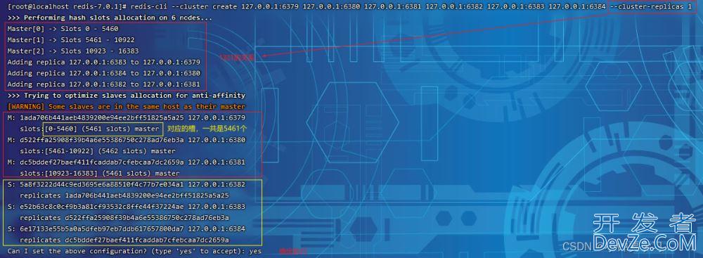Image resolution: width=703 pixels, height=258 pixels.
Task: Select the "--cluster-replicas 1" option in the command
Action: tap(650, 7)
